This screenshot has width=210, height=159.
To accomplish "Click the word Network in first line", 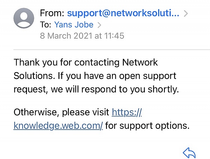I will point(140,62).
